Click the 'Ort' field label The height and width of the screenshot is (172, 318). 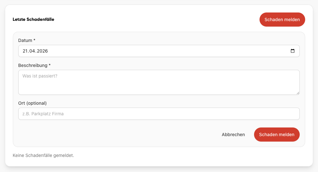point(22,103)
